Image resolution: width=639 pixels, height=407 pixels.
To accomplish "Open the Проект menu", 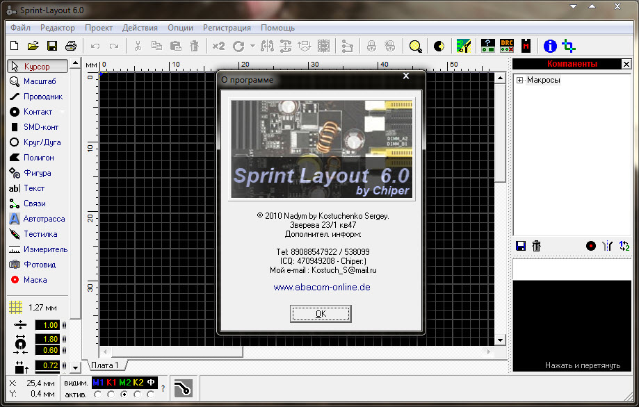I will point(99,28).
